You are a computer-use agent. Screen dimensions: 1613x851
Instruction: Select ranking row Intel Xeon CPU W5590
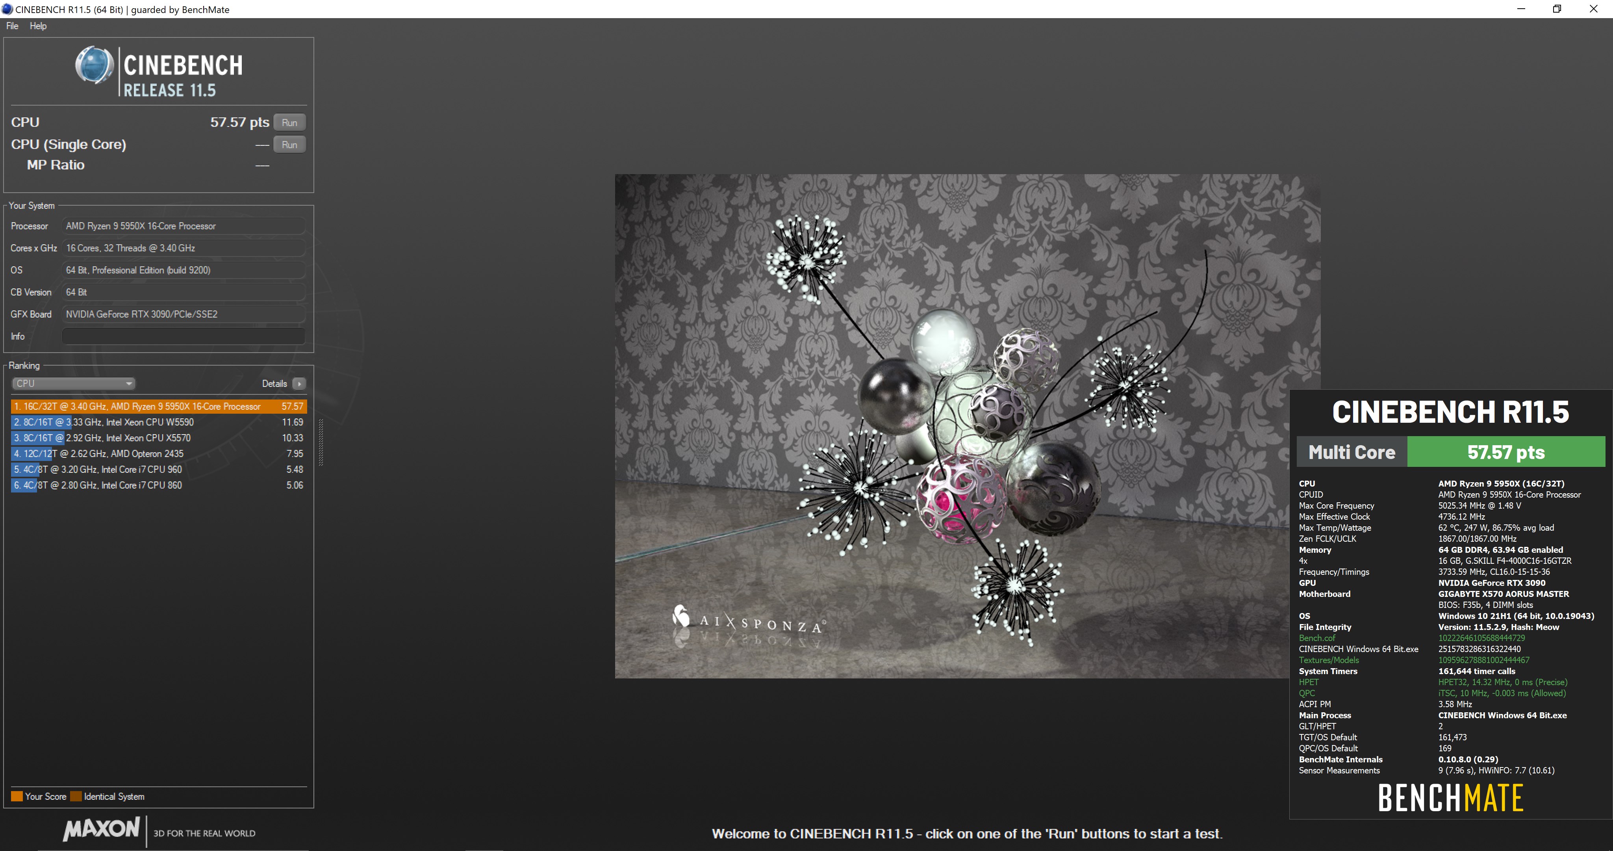tap(158, 422)
